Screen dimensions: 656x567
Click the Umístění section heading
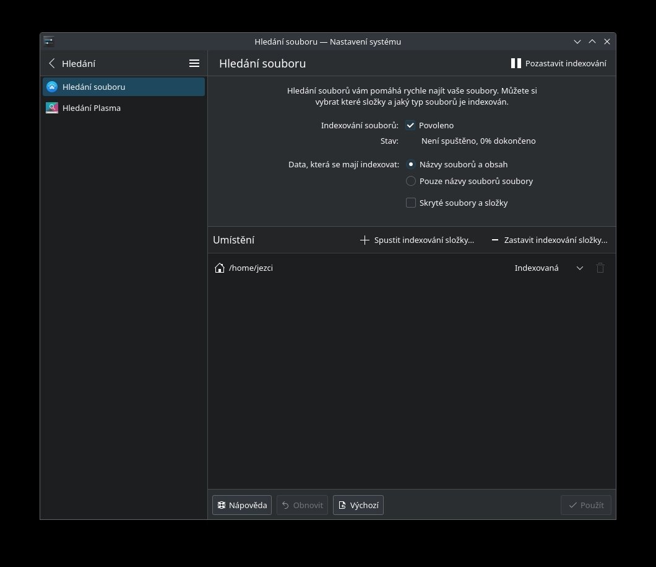(x=233, y=240)
